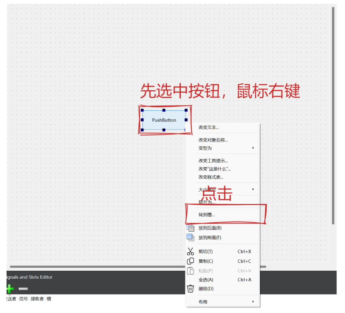This screenshot has width=345, height=313.
Task: Click the vertical scrollbar of the form
Action: click(333, 116)
